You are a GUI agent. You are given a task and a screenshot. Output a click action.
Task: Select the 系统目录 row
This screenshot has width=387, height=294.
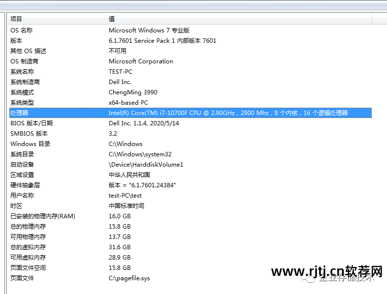[x=190, y=154]
